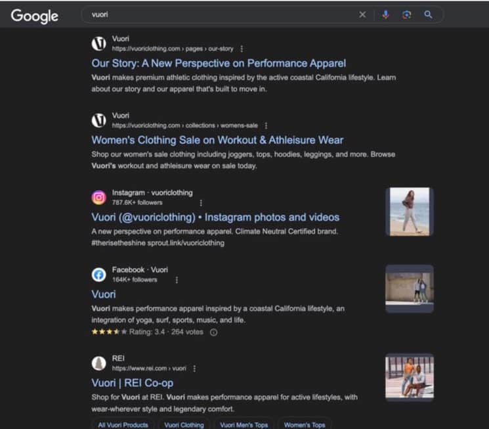Open Google Lens image search icon
489x429 pixels.
pyautogui.click(x=407, y=14)
